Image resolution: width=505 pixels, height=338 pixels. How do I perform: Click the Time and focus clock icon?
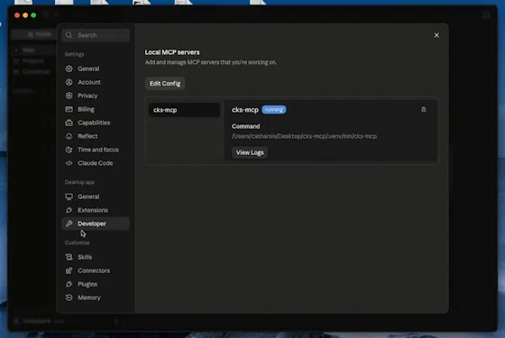(x=69, y=150)
